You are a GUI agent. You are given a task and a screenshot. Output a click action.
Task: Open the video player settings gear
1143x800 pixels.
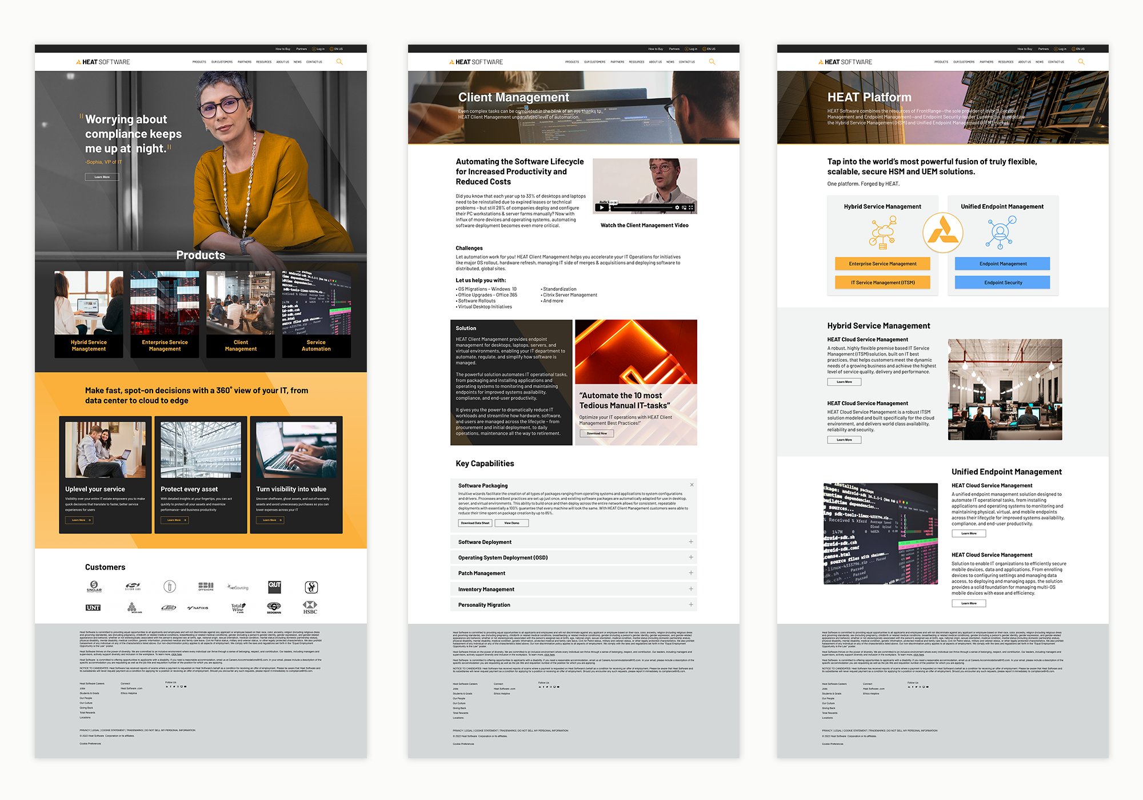(x=677, y=207)
